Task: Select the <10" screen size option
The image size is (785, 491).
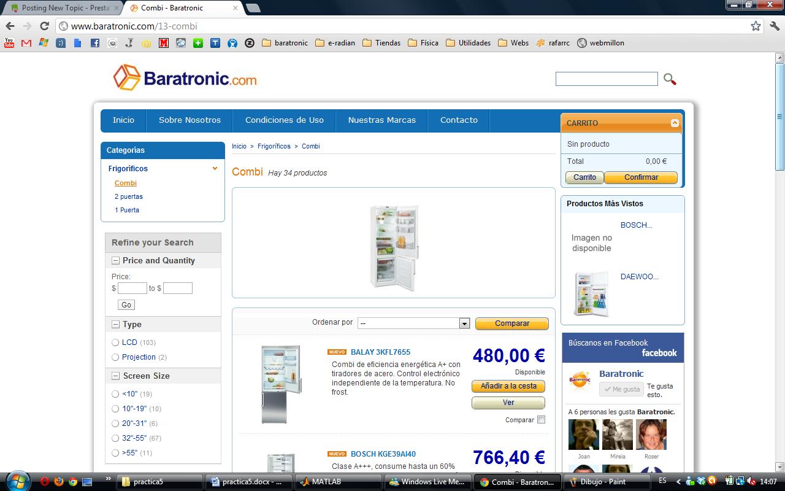Action: click(x=115, y=394)
